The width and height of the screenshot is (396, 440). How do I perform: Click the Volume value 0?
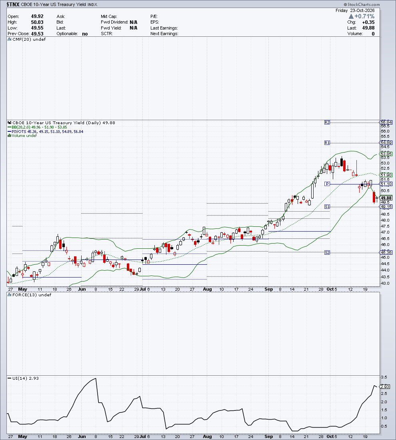(373, 34)
